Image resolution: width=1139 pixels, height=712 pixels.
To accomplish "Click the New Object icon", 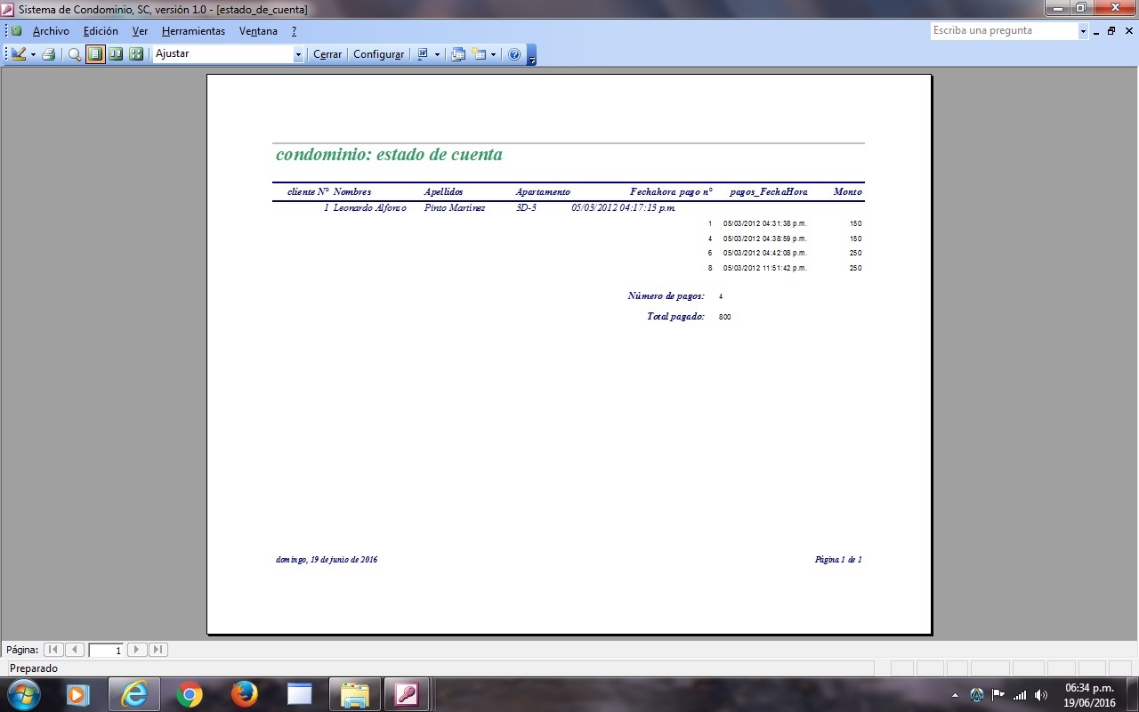I will coord(480,54).
